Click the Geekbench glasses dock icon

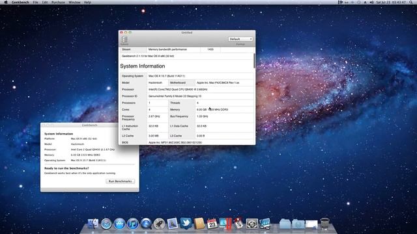[x=265, y=224]
